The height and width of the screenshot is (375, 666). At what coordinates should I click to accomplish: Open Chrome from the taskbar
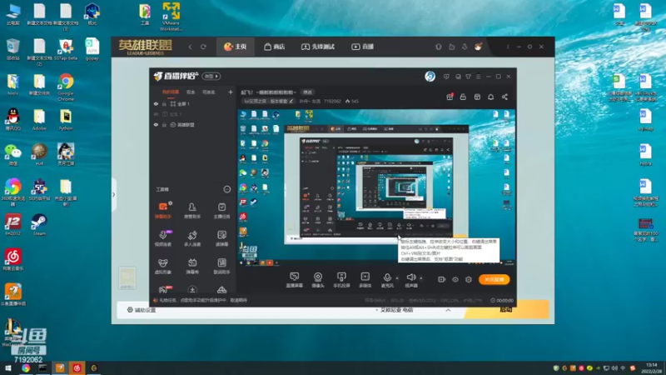pyautogui.click(x=26, y=368)
